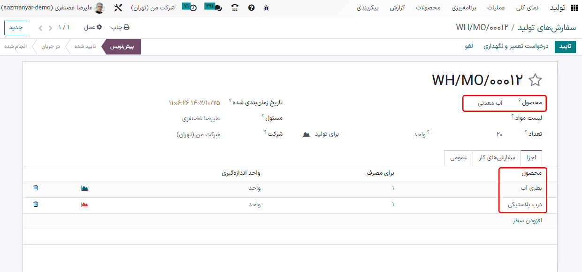The image size is (582, 272).
Task: Open the برنامه‌ریزی menu
Action: (x=465, y=8)
